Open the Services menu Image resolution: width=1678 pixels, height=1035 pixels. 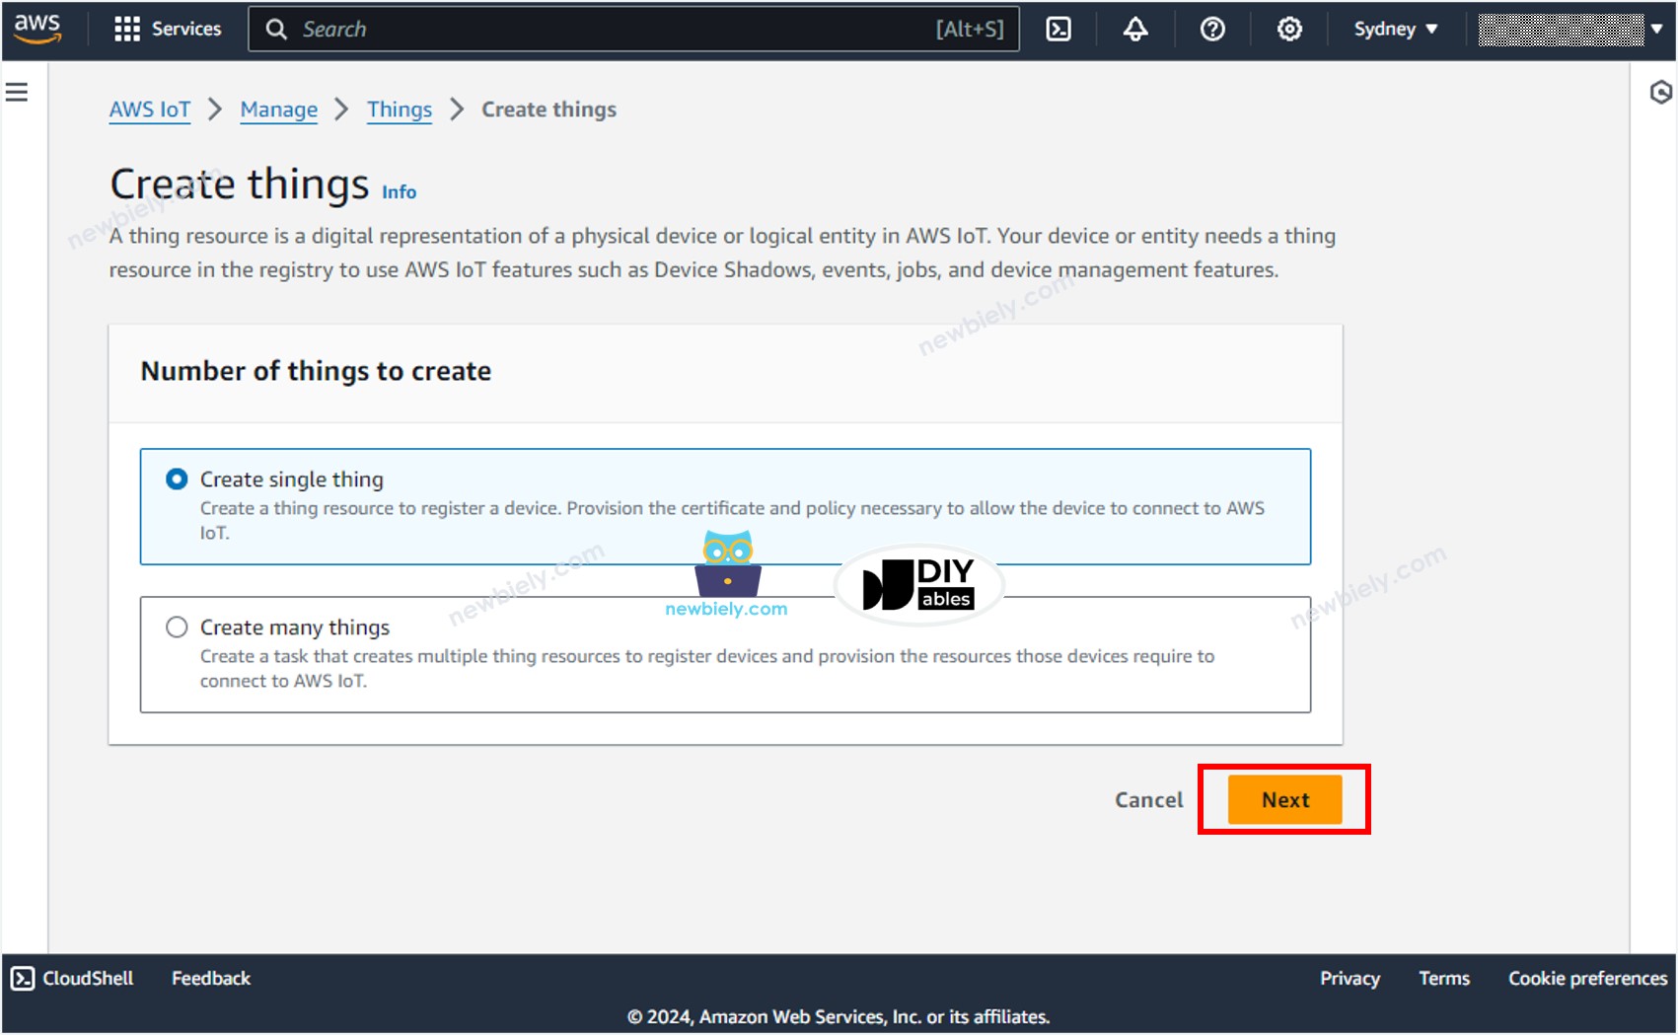(x=168, y=29)
